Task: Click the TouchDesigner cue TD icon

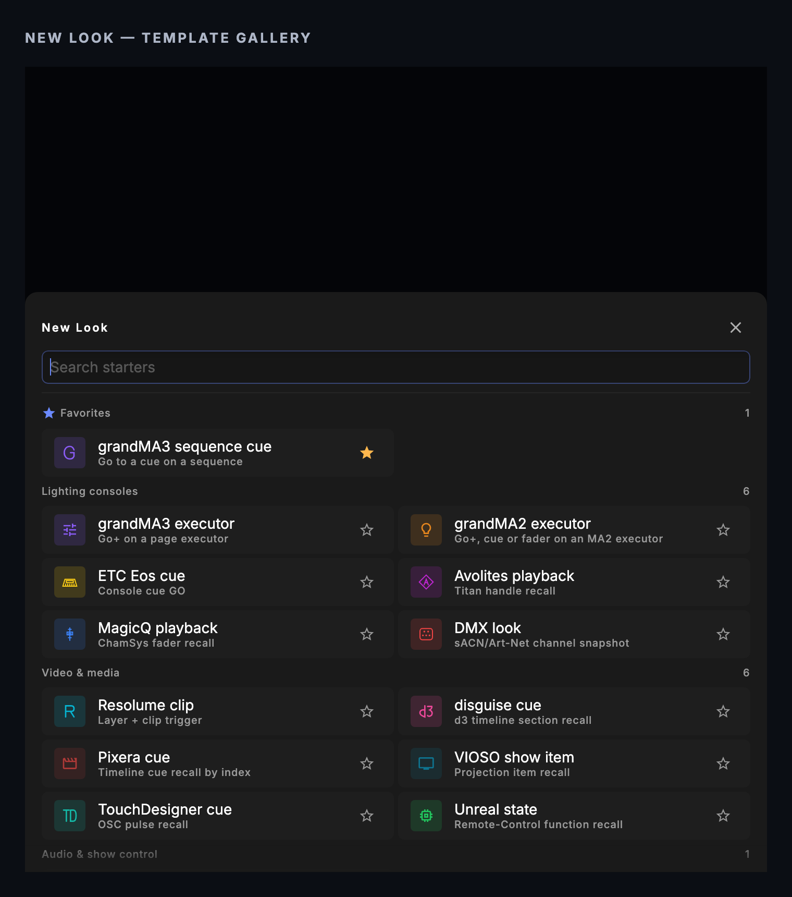Action: point(70,816)
